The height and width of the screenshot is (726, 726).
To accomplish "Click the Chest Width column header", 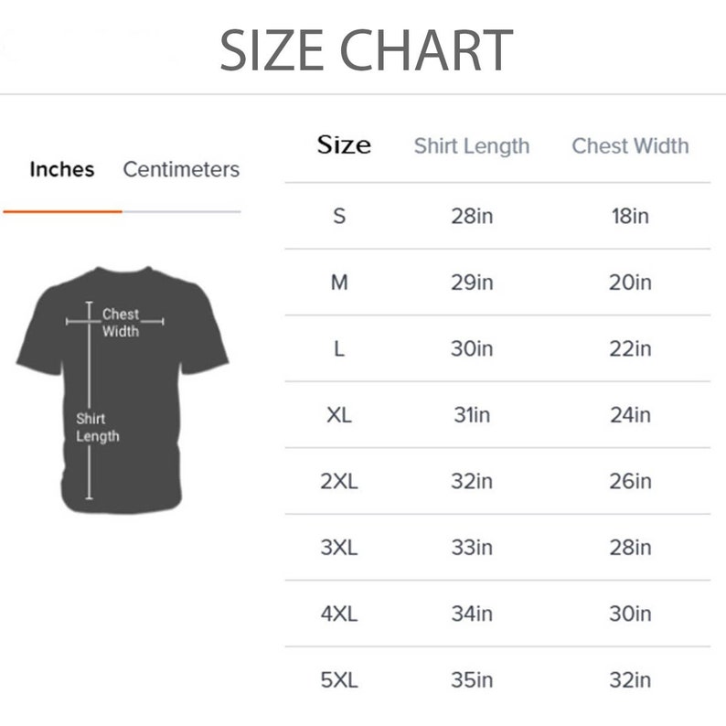I will 630,146.
